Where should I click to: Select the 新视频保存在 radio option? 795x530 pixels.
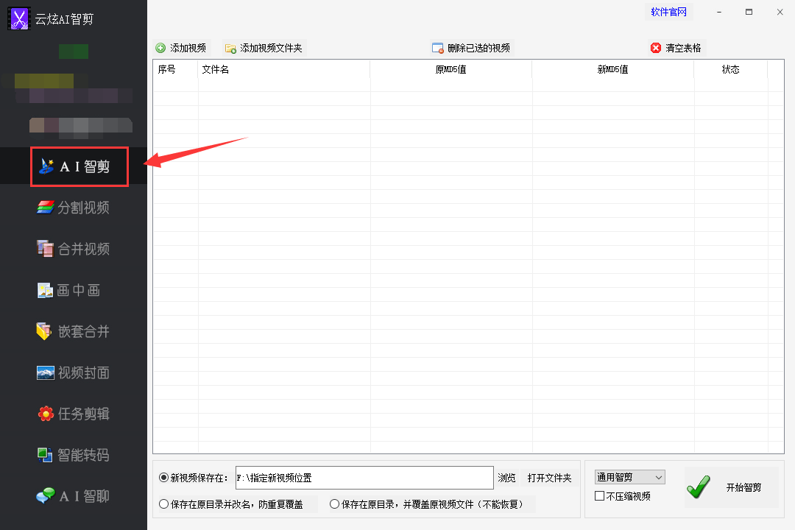point(164,478)
